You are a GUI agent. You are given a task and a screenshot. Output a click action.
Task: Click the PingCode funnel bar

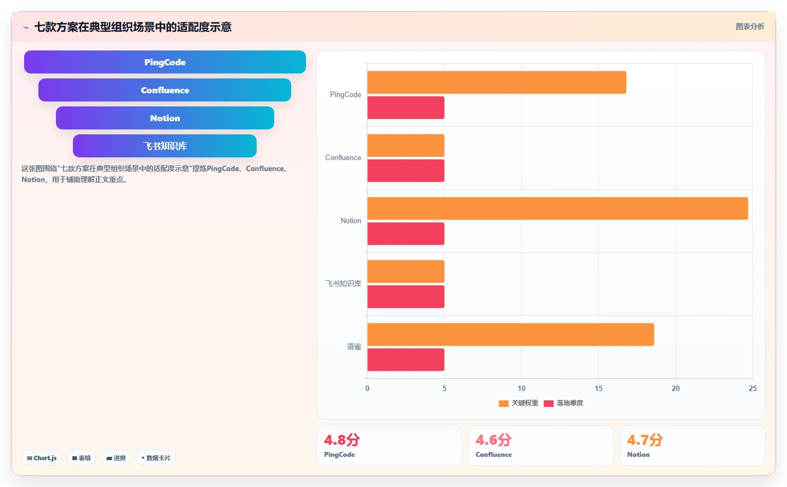click(x=165, y=62)
